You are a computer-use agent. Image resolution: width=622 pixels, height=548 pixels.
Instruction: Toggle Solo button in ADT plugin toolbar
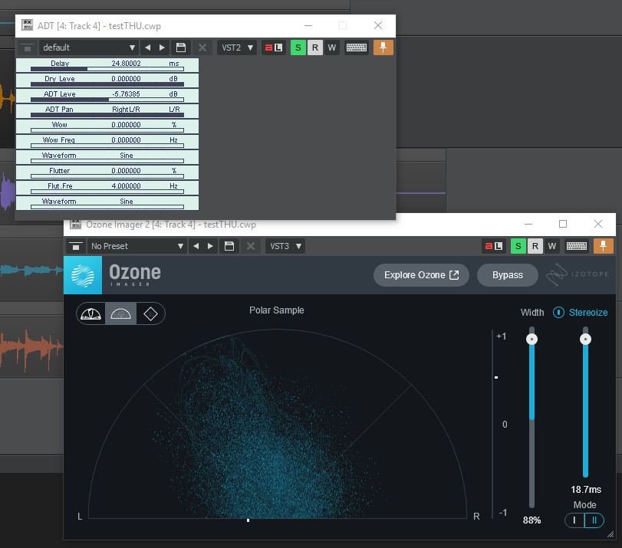298,48
